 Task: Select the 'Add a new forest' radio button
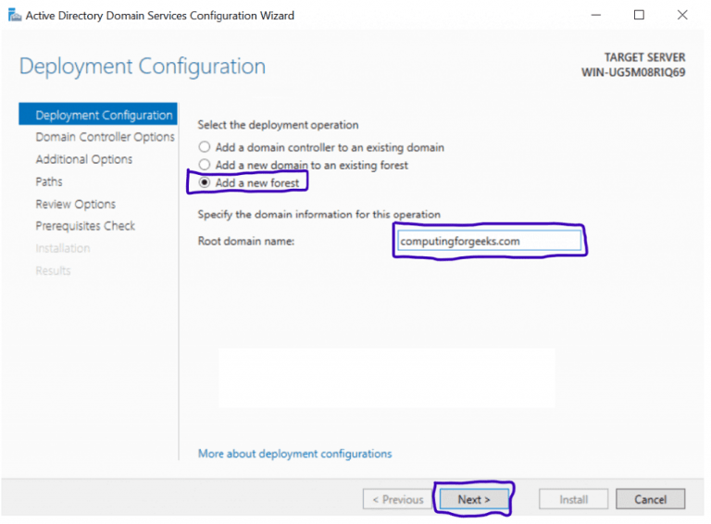click(x=205, y=182)
